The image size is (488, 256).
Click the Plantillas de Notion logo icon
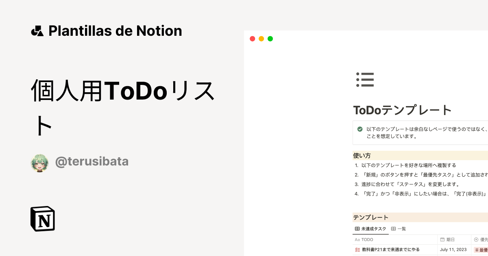[x=37, y=30]
